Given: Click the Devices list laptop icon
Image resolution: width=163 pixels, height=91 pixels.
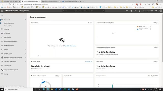Looking at the screenshot, I should point(2,33).
